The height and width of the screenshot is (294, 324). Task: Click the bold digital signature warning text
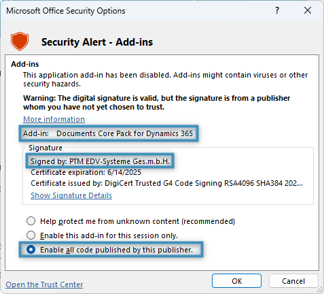point(156,103)
